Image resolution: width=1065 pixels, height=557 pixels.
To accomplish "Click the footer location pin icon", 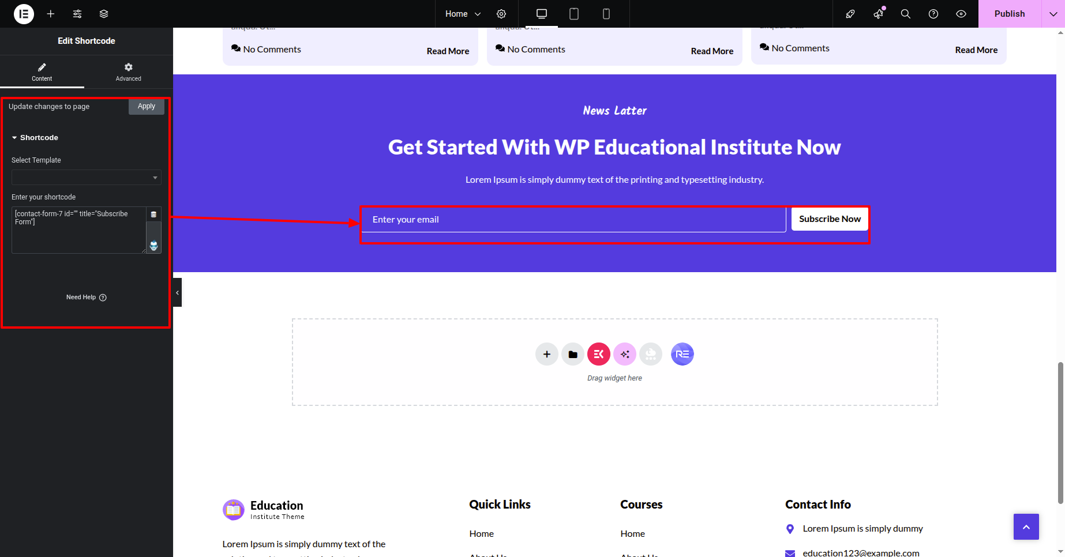I will click(790, 529).
